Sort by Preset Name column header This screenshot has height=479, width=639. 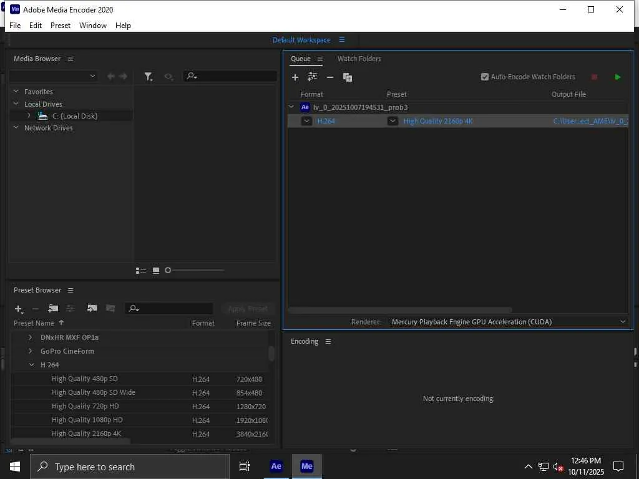tap(34, 323)
